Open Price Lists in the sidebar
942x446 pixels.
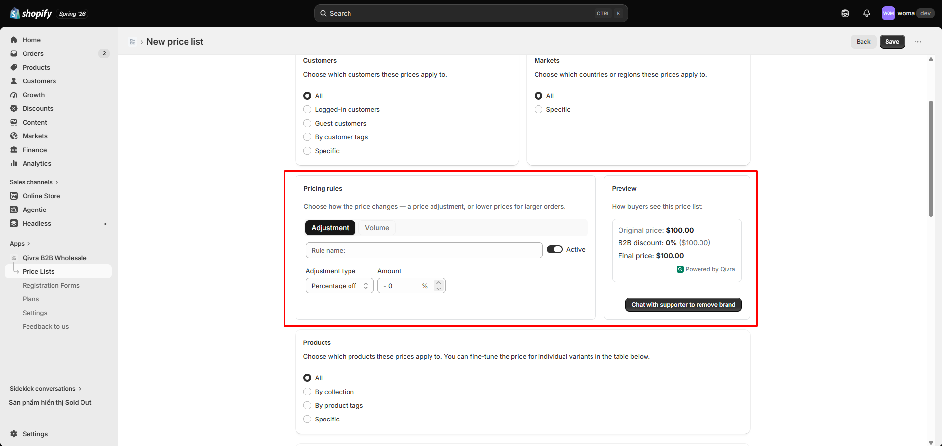58,271
